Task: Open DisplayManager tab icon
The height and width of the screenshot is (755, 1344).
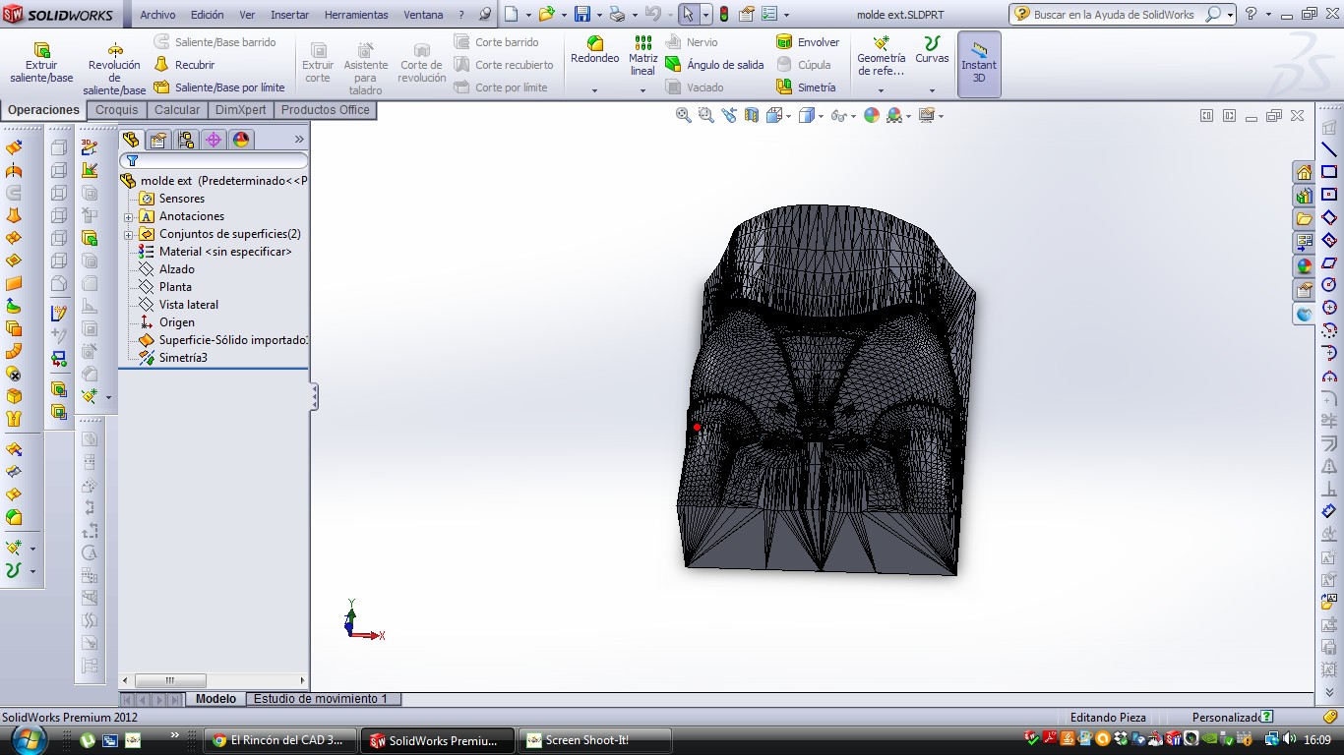Action: (x=241, y=140)
